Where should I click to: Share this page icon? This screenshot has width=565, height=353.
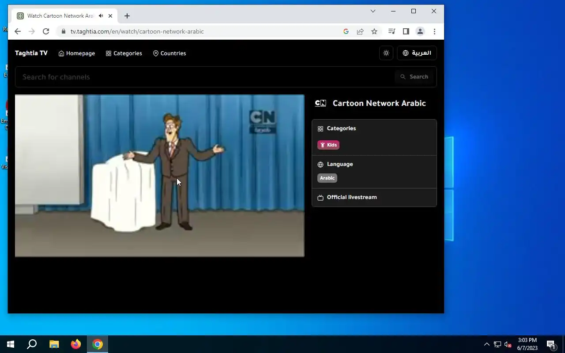tap(360, 31)
